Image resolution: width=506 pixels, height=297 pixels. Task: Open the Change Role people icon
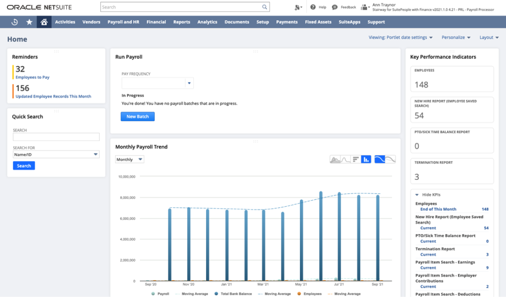365,7
